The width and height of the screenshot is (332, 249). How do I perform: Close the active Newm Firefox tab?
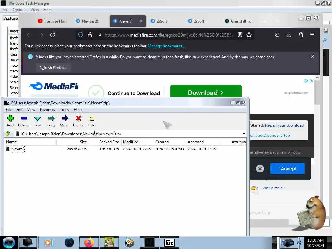point(141,21)
